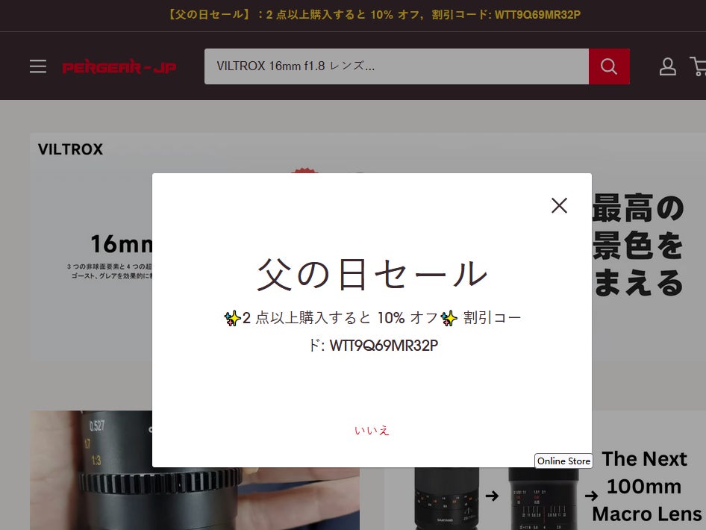Click the red search magnifier button

(609, 66)
